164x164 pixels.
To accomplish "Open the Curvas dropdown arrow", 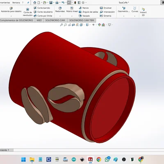I will [135, 16].
